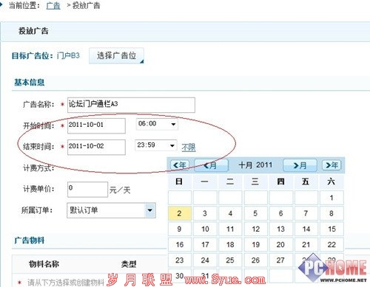Click the 选择广告位 button
This screenshot has width=370, height=287.
click(116, 55)
